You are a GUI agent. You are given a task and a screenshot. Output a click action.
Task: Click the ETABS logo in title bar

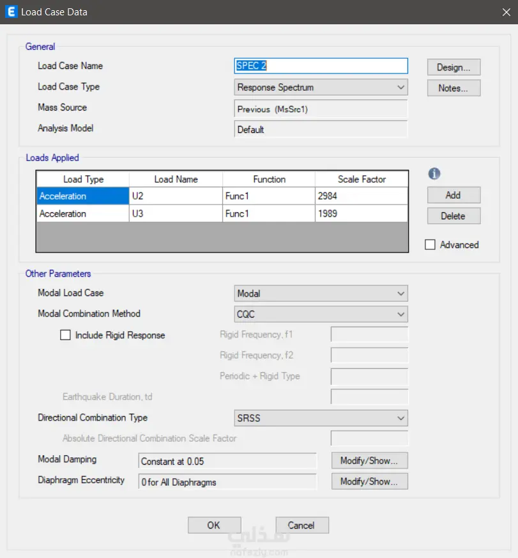coord(11,12)
